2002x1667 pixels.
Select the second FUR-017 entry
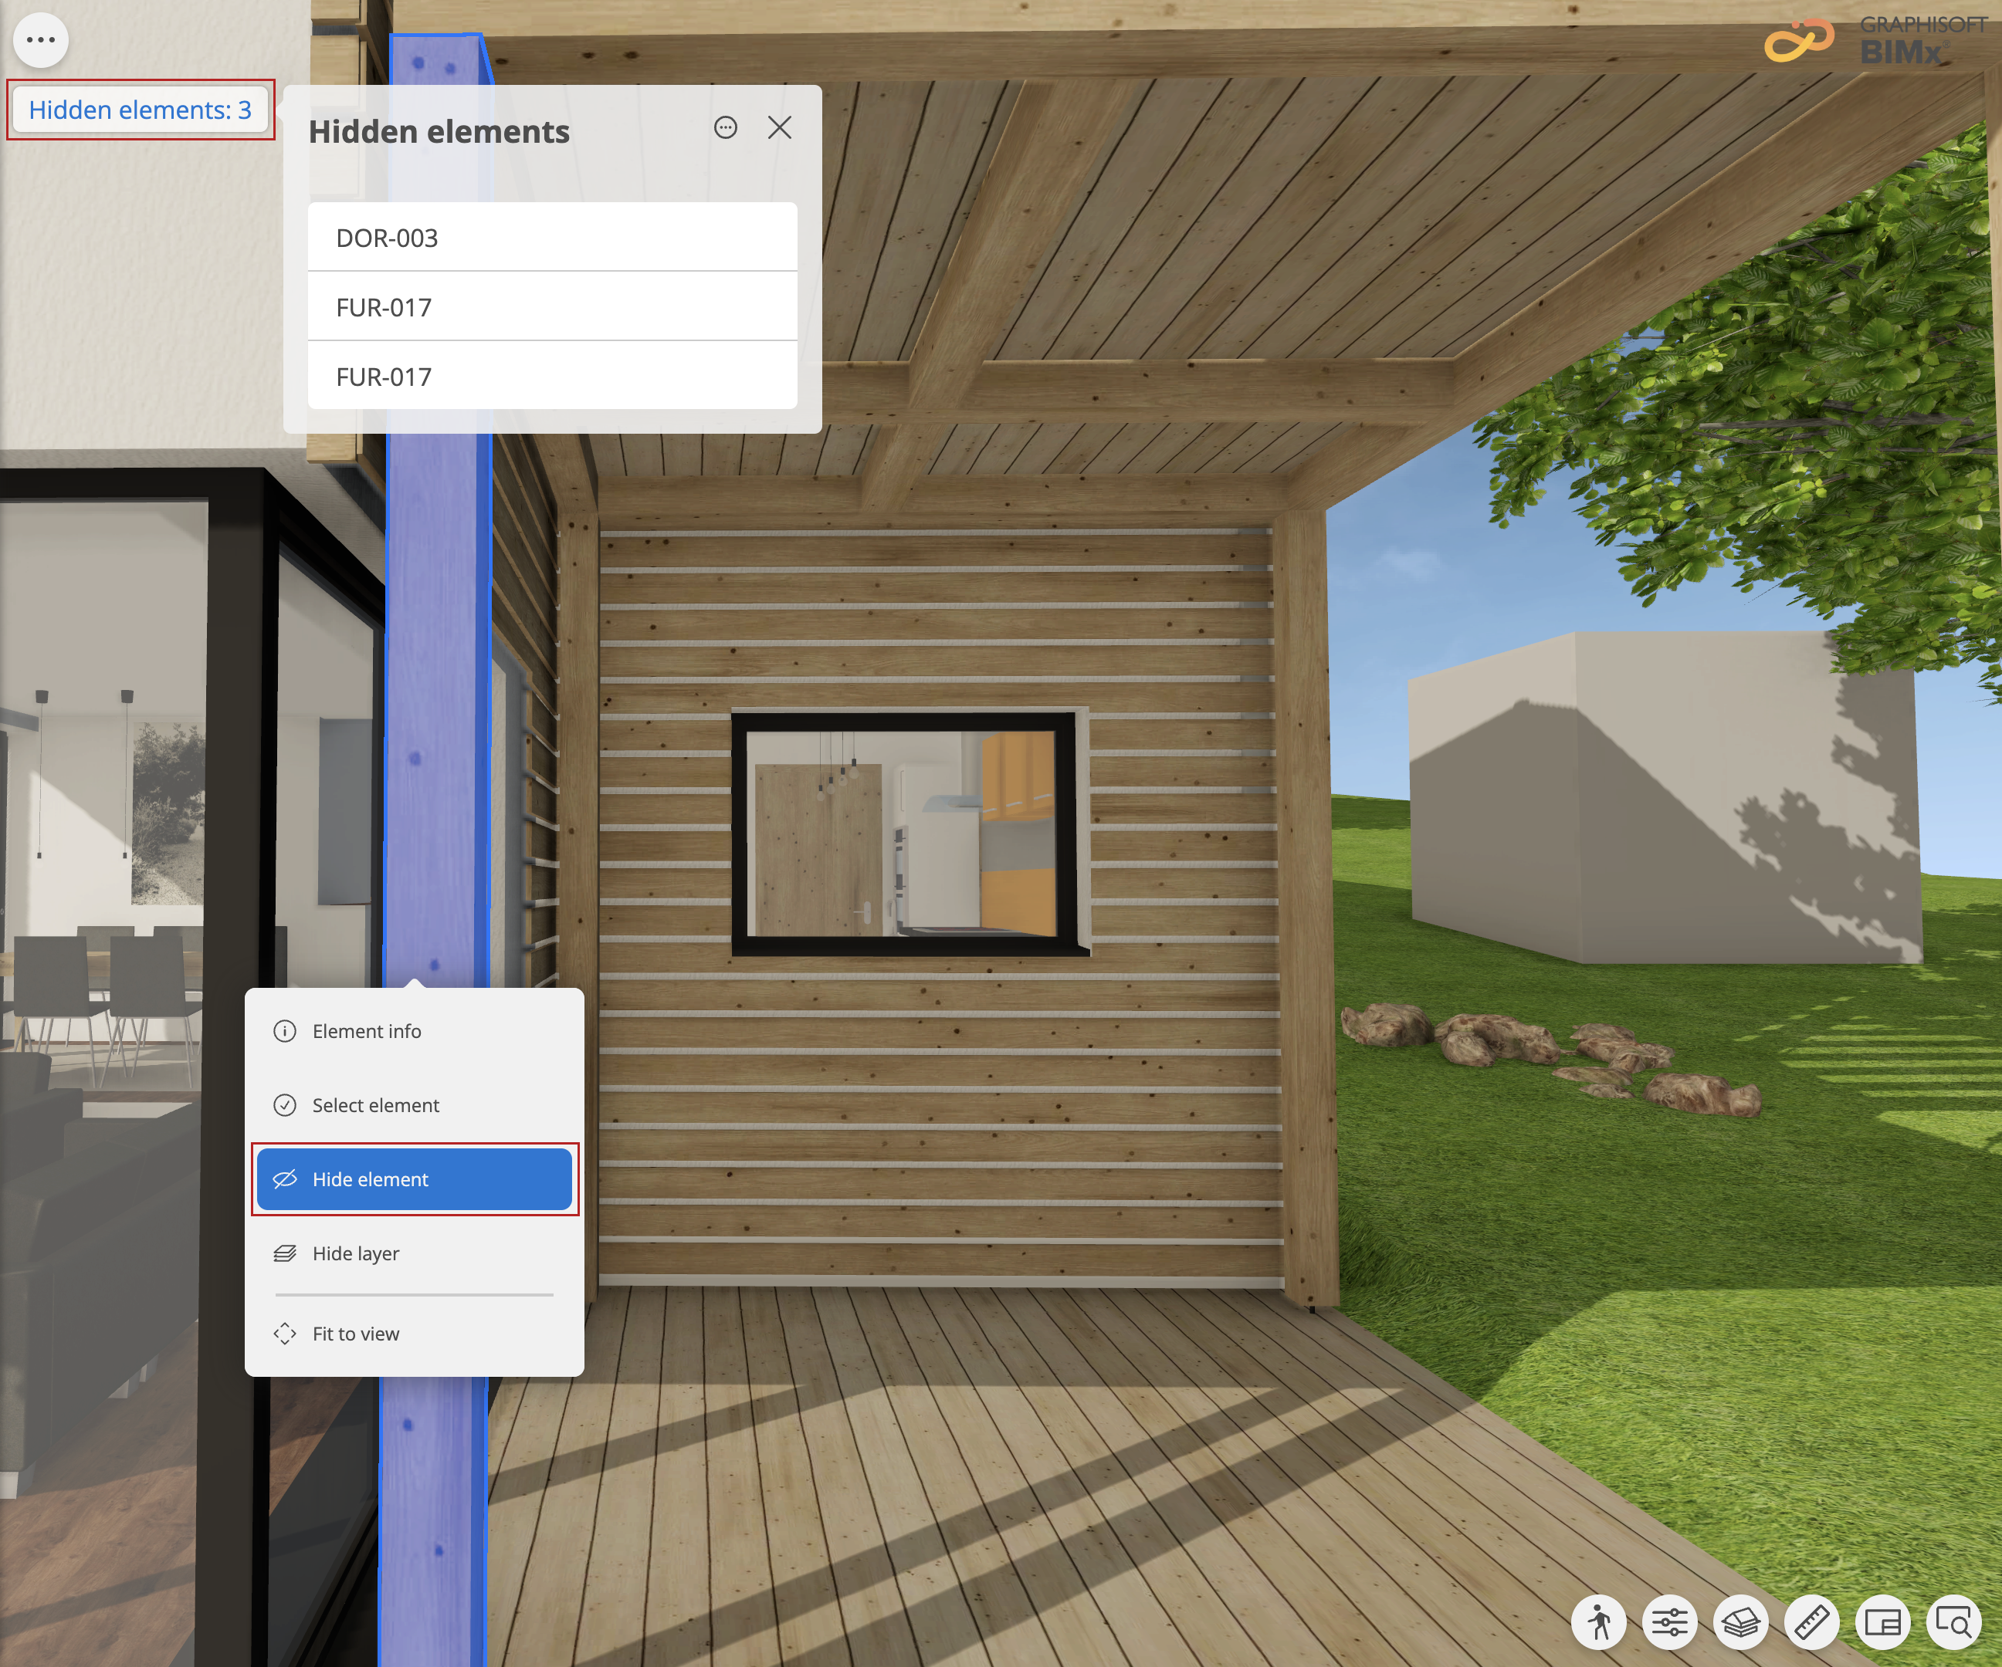552,377
